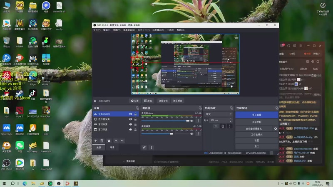
Task: Open 麦克风/Aux channel three-dot options menu
Action: pyautogui.click(x=198, y=121)
